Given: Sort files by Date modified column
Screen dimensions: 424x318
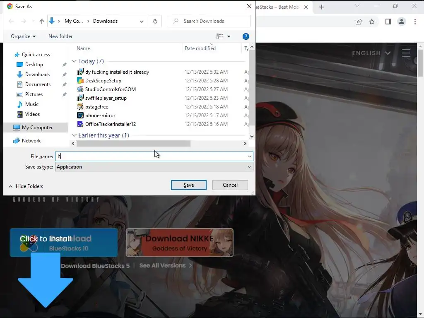Looking at the screenshot, I should tap(200, 48).
